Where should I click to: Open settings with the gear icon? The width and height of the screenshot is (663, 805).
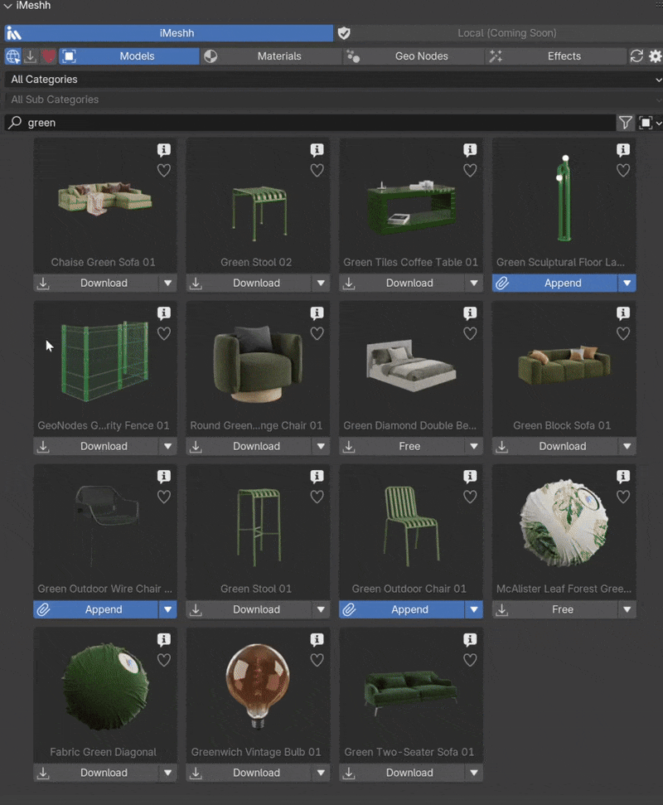pyautogui.click(x=655, y=56)
